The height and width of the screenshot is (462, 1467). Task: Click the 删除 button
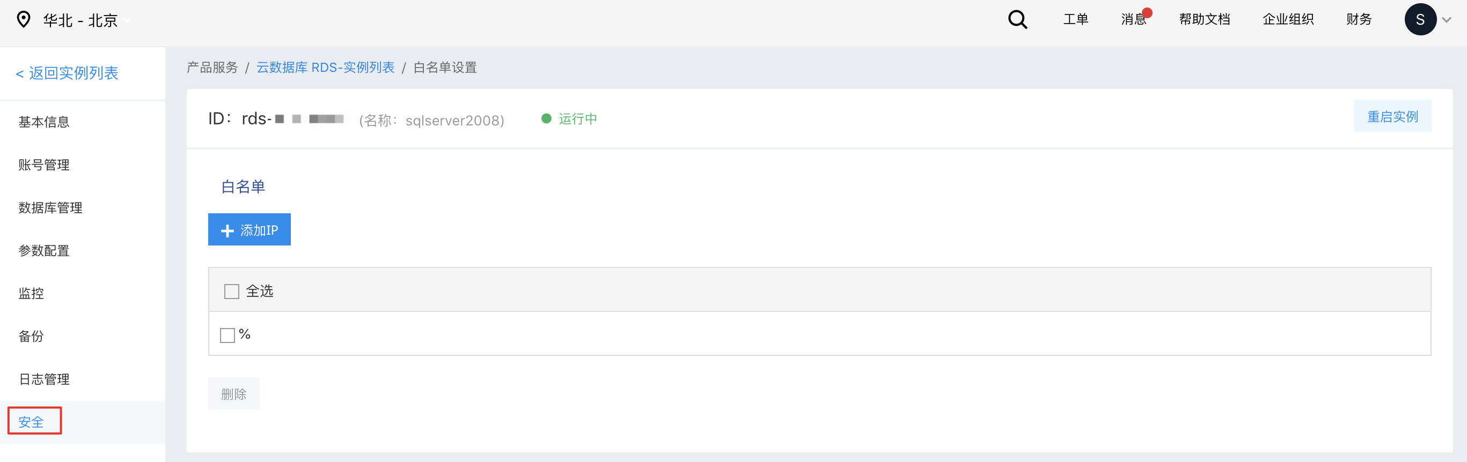coord(233,394)
